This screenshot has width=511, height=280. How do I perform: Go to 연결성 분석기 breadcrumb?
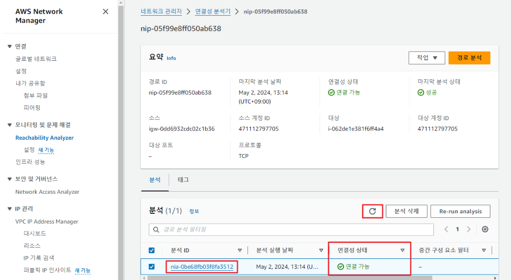click(x=213, y=11)
